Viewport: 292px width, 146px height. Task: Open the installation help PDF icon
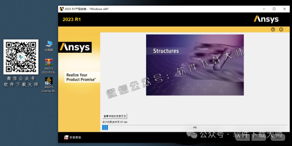click(66, 138)
